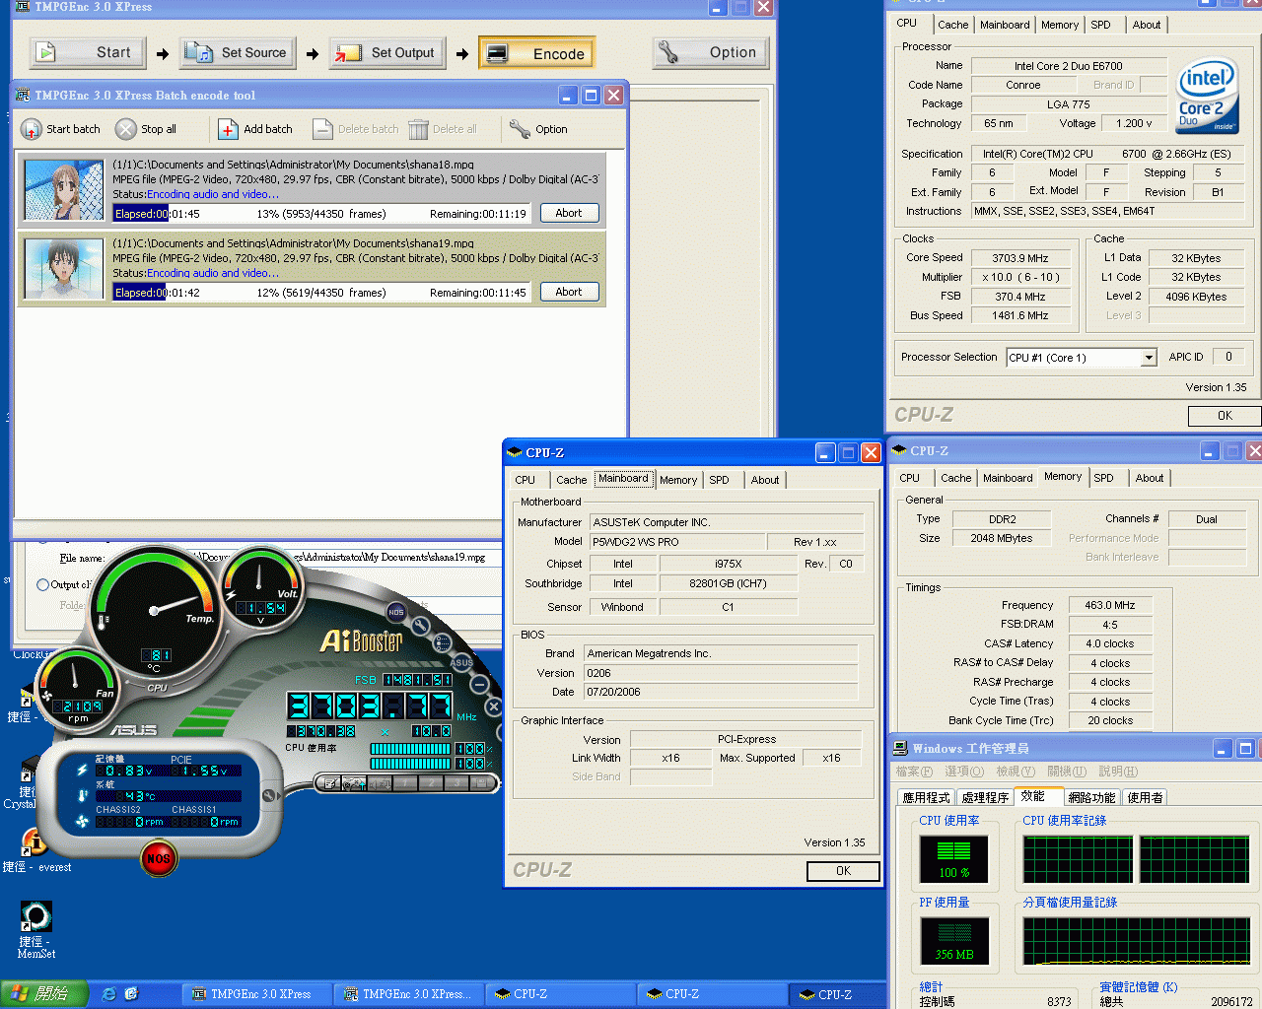Switch to the 使用者 tab in Task Manager

[1145, 797]
